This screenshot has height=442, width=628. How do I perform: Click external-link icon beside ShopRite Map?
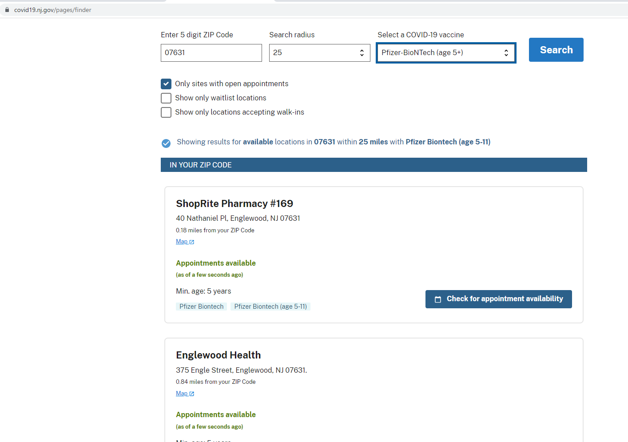(192, 242)
